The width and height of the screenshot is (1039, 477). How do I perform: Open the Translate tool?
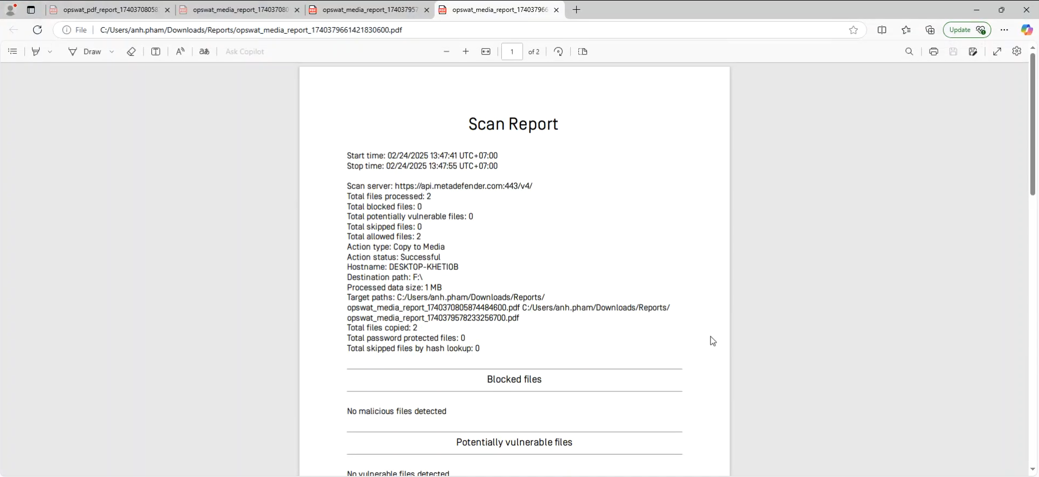(204, 51)
